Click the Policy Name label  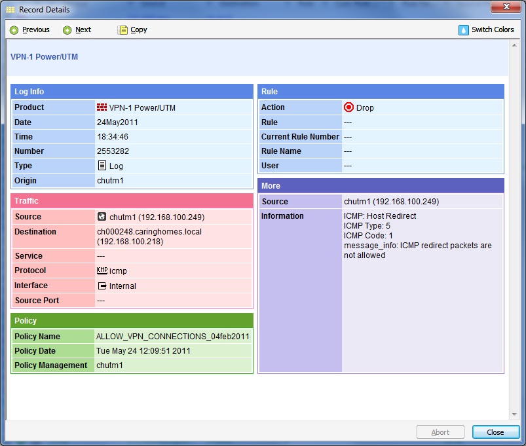tap(37, 337)
